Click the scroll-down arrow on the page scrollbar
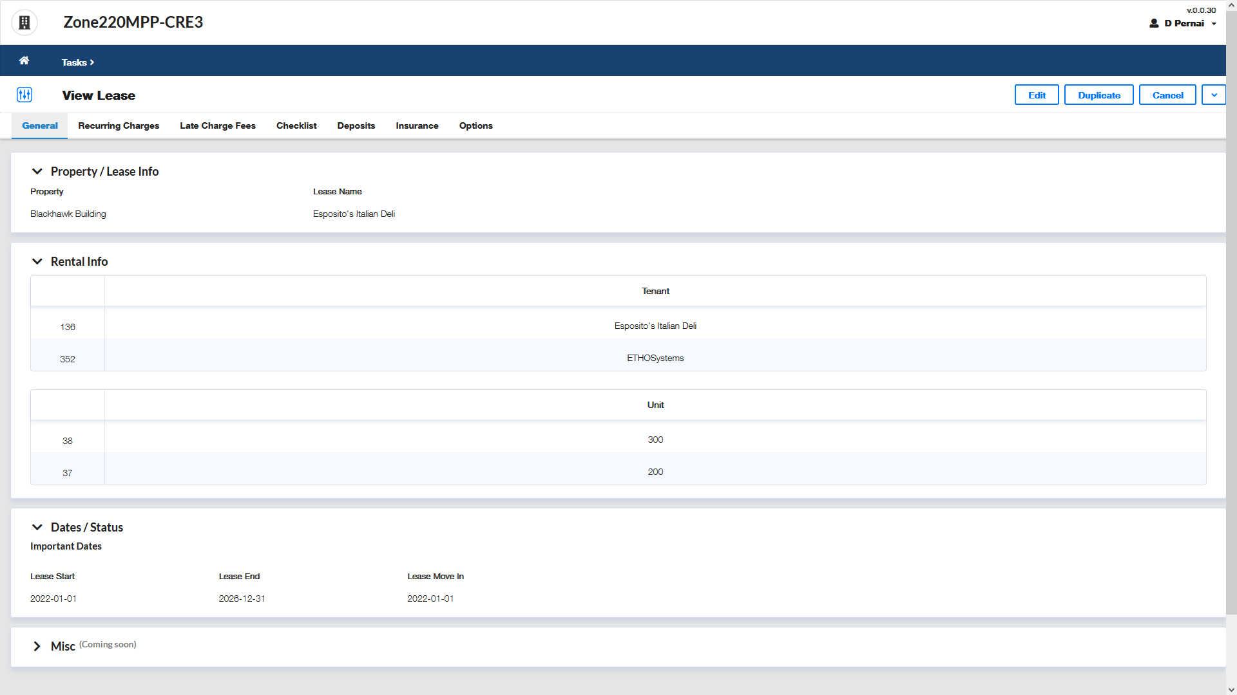This screenshot has height=695, width=1237. tap(1231, 689)
